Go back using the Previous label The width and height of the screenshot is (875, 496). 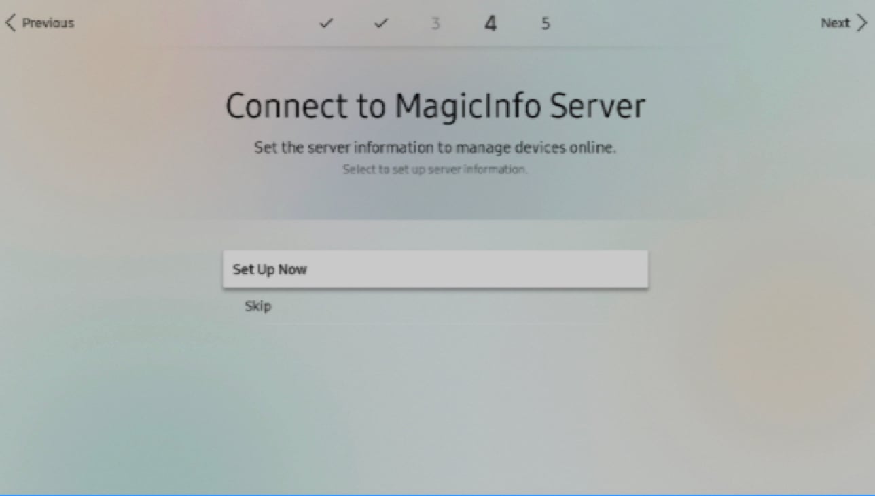(x=48, y=23)
